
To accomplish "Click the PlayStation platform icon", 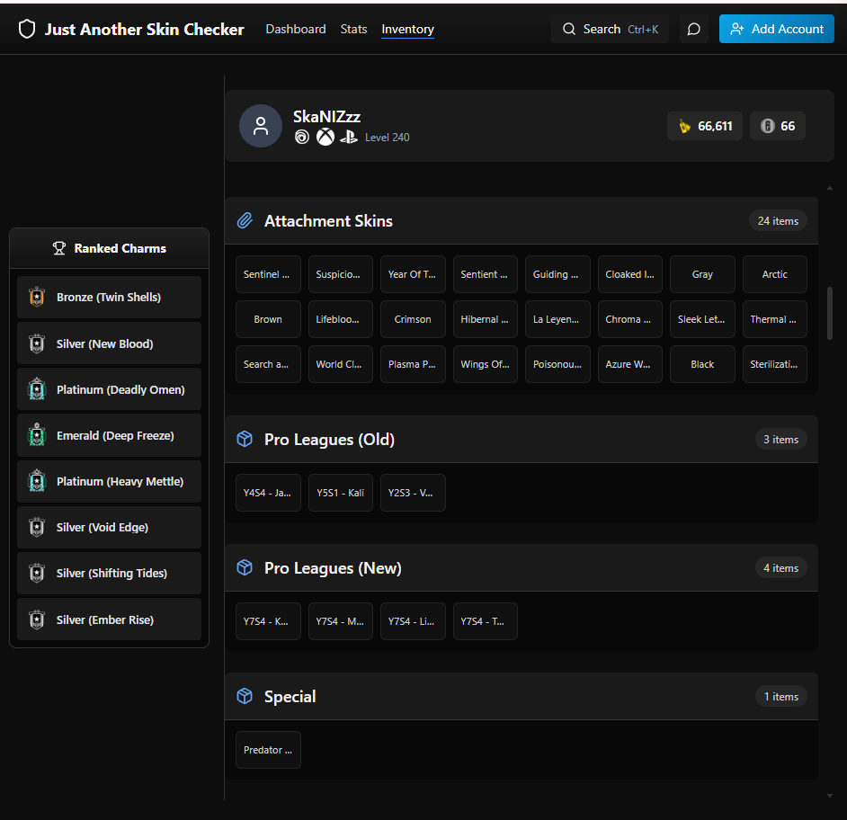I will coord(349,138).
